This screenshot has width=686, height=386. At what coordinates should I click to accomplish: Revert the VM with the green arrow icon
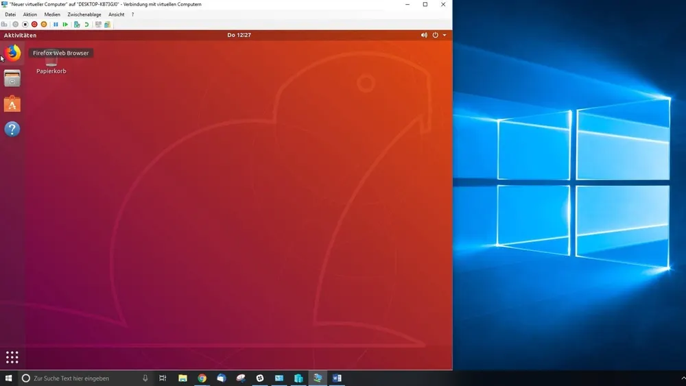(86, 25)
